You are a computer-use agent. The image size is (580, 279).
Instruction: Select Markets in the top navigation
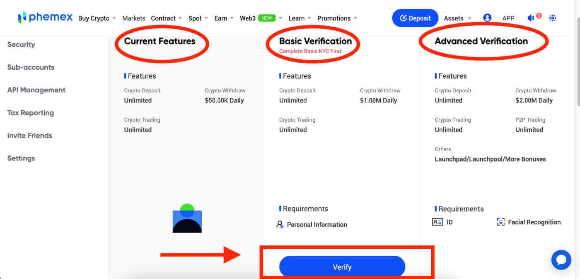click(134, 18)
